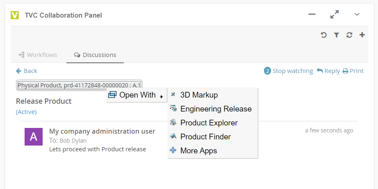Choose Engineering Release app

click(216, 109)
